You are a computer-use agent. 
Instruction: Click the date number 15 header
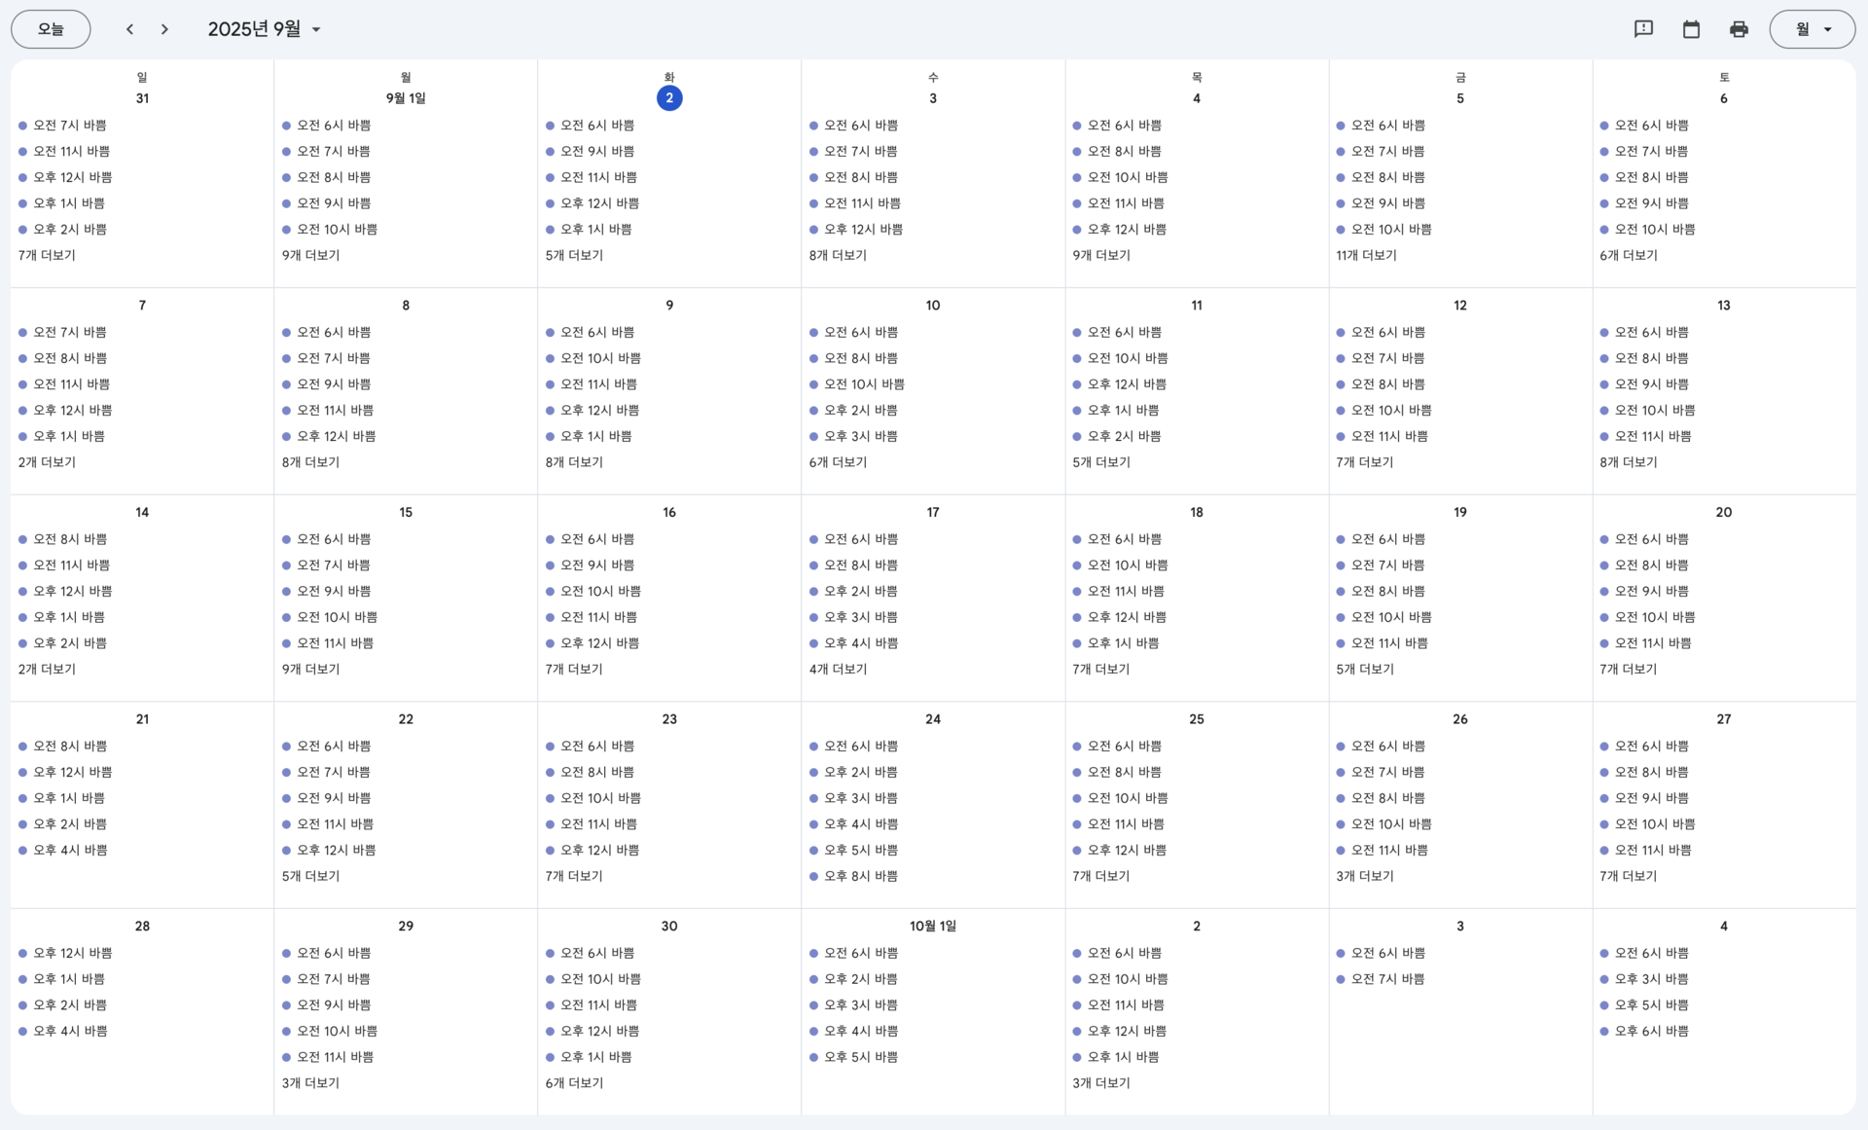point(406,512)
